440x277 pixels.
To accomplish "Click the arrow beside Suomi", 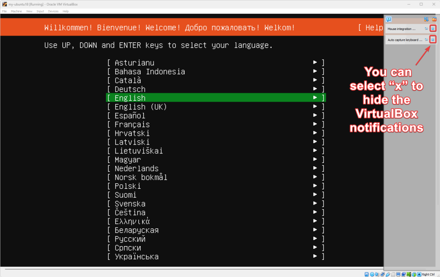I will [315, 194].
